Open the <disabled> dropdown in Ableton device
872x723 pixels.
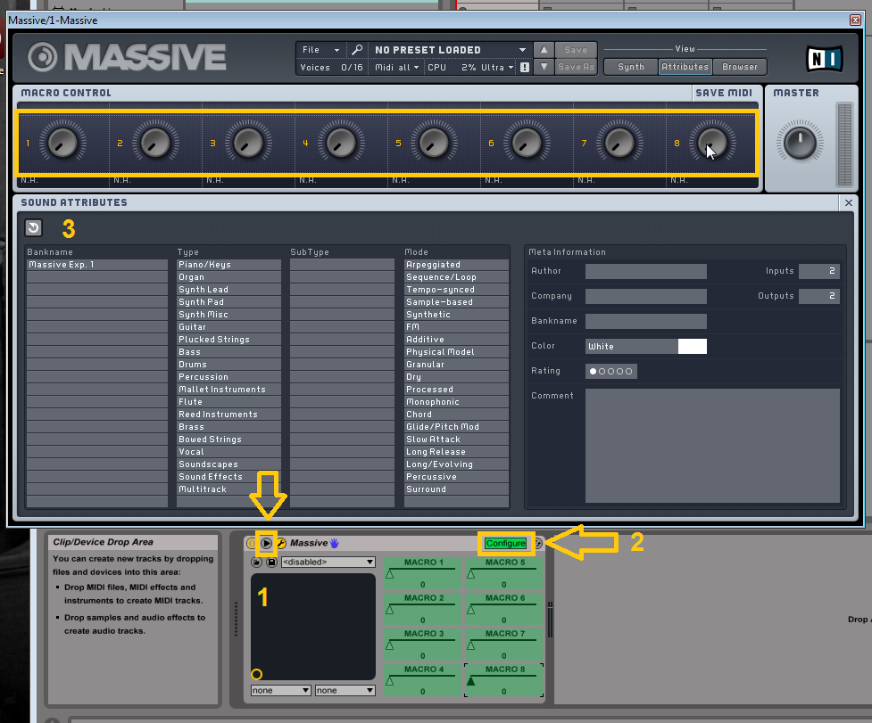pos(328,562)
